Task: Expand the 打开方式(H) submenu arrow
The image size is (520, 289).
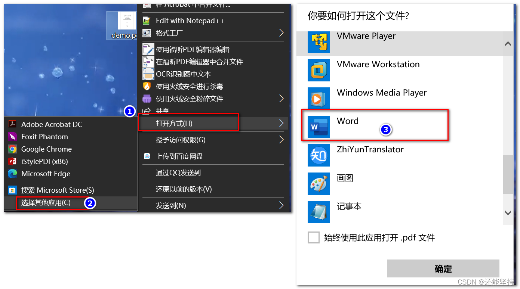Action: point(281,123)
